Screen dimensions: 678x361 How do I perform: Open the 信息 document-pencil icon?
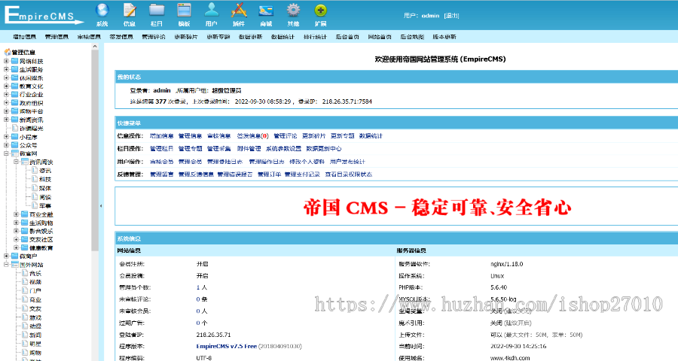pos(130,11)
